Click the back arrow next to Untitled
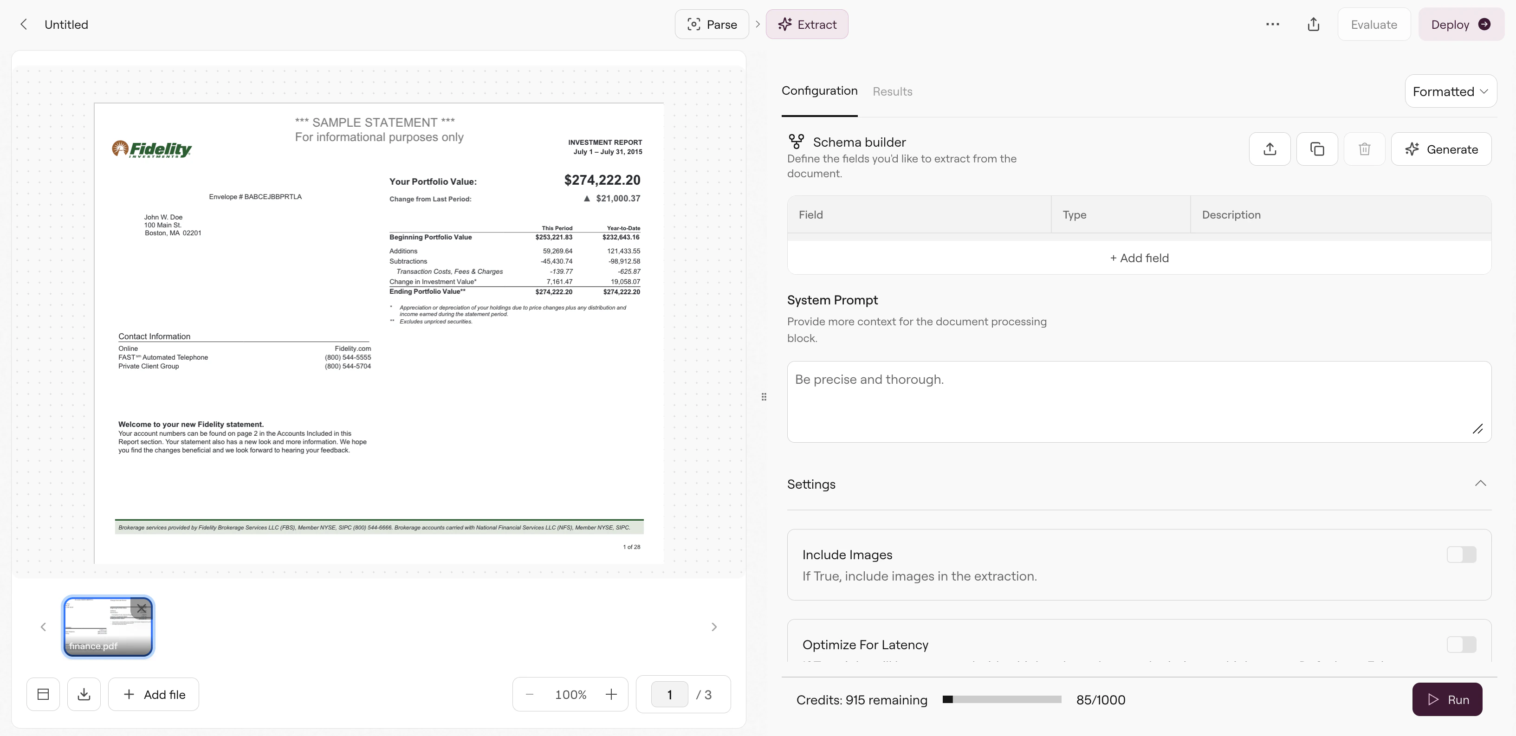This screenshot has height=736, width=1516. [x=24, y=24]
